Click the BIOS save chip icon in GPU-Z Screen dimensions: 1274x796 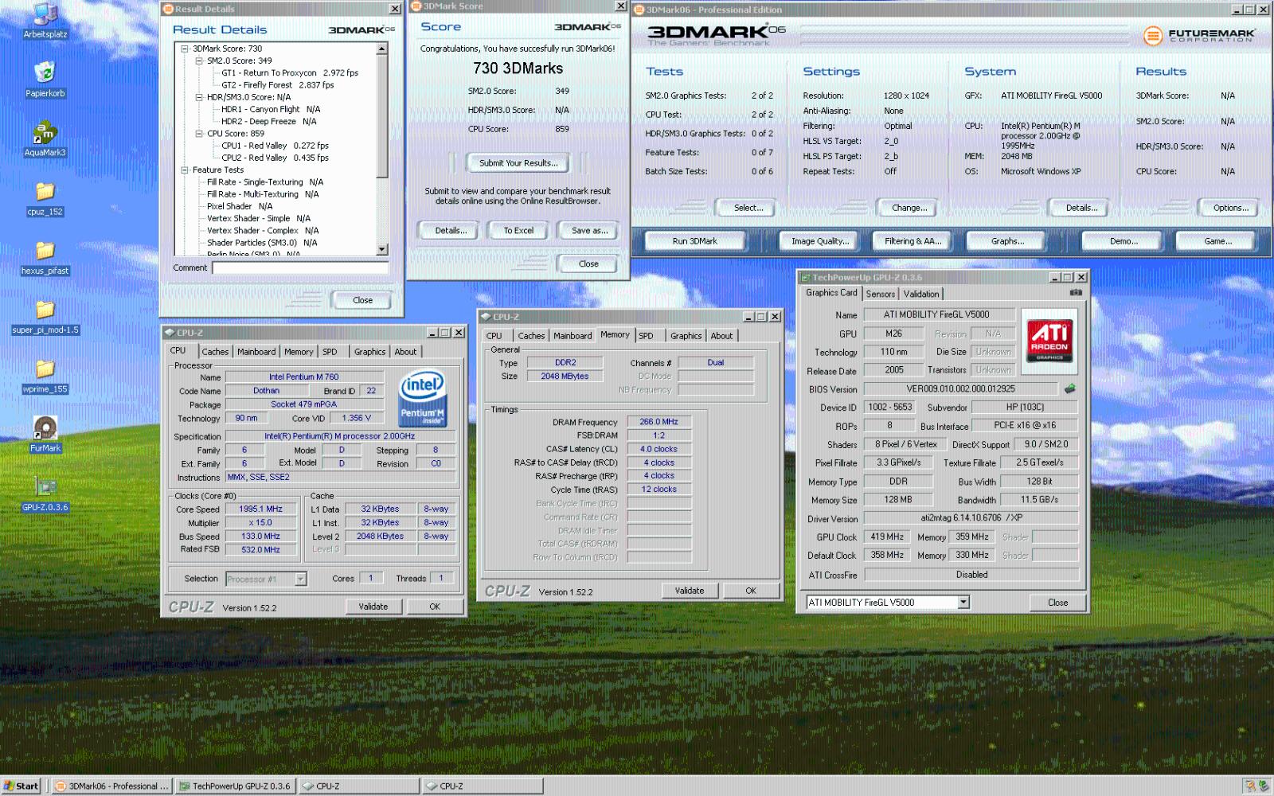pyautogui.click(x=1070, y=388)
